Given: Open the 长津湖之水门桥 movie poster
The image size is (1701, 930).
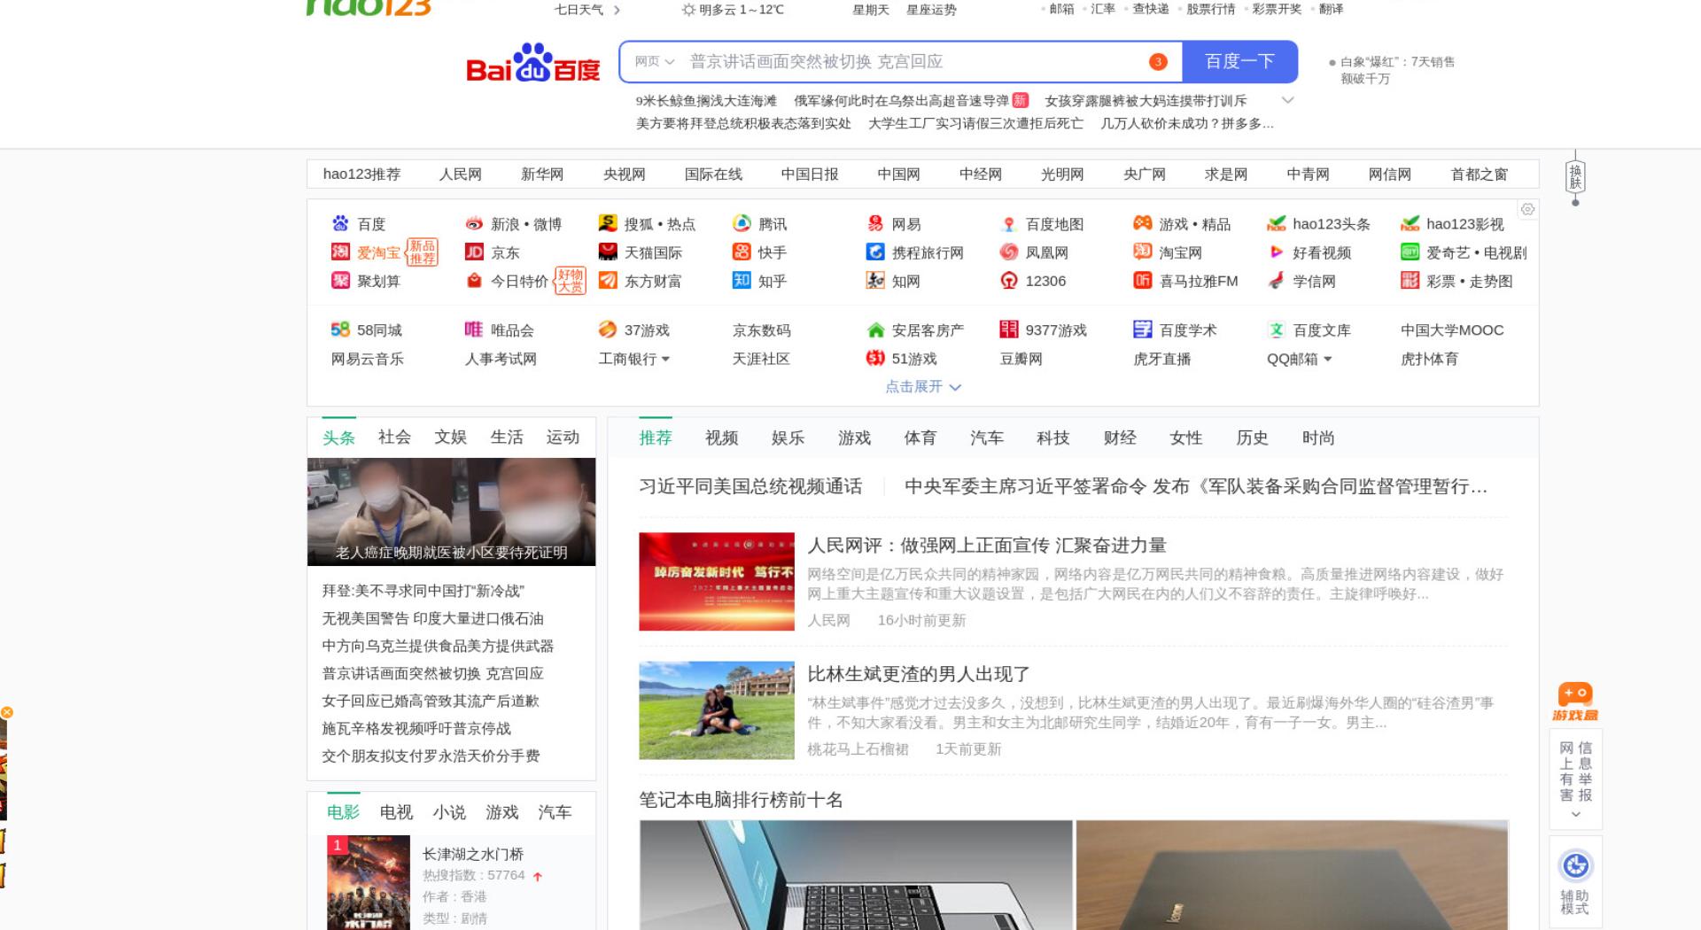Looking at the screenshot, I should tap(369, 882).
